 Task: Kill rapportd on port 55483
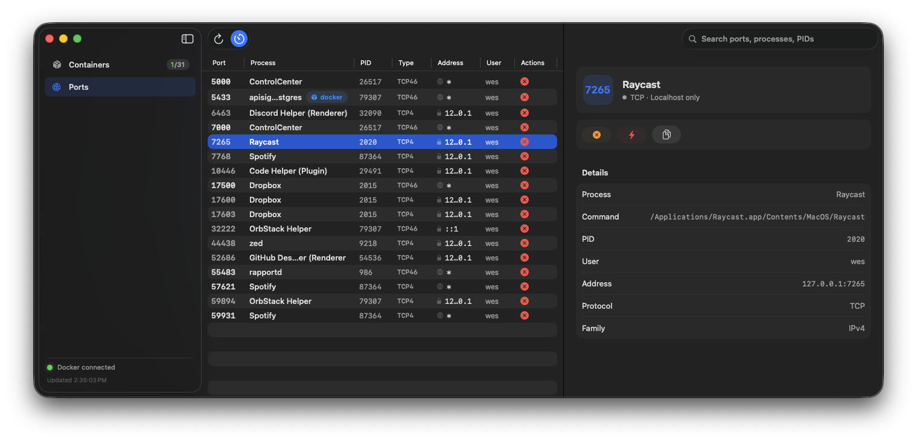525,272
